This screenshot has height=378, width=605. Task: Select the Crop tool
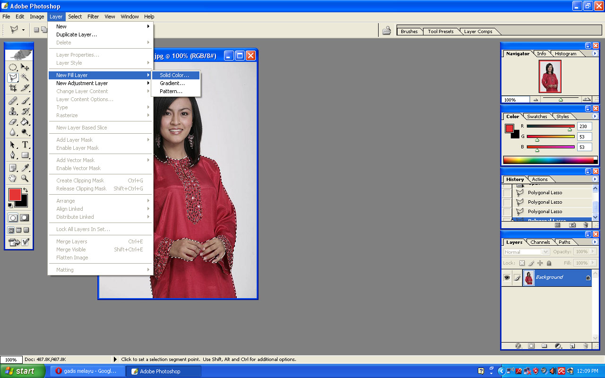coord(13,88)
